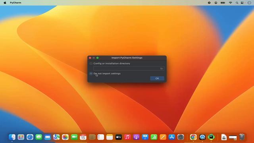Viewport: 254px width, 143px height.
Task: Open FaceTime from the dock
Action: [x=74, y=137]
